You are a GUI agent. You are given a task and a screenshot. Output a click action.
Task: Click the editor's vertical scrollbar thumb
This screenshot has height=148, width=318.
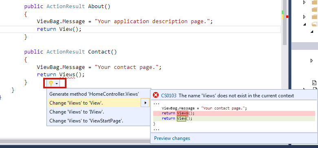pyautogui.click(x=285, y=23)
